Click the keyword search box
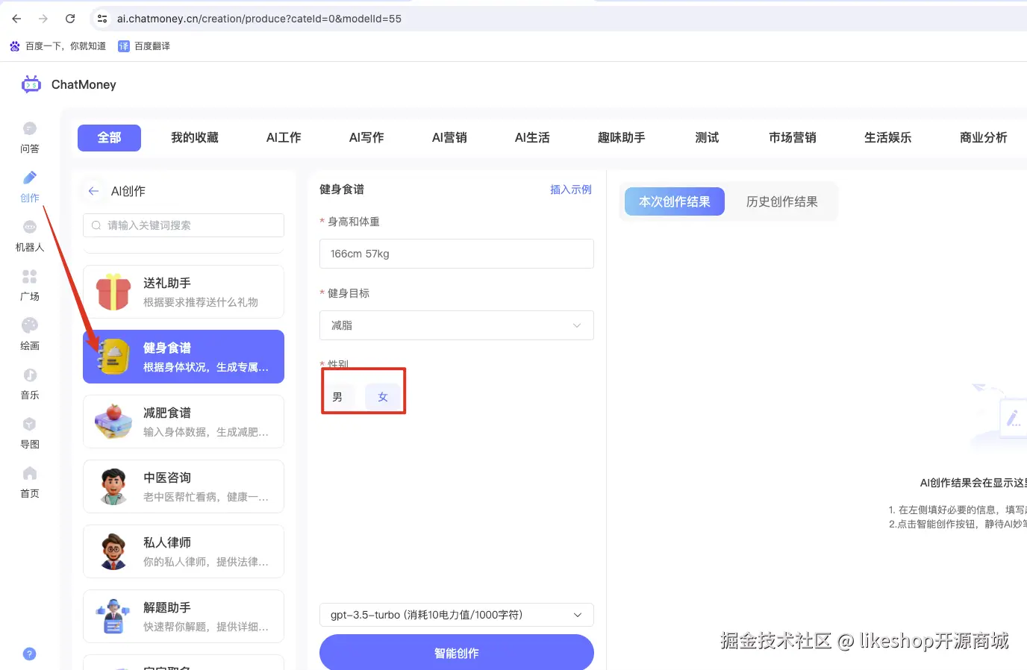 pos(184,225)
